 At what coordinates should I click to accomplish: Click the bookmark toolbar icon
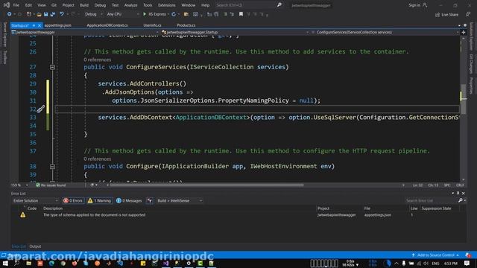coord(241,14)
